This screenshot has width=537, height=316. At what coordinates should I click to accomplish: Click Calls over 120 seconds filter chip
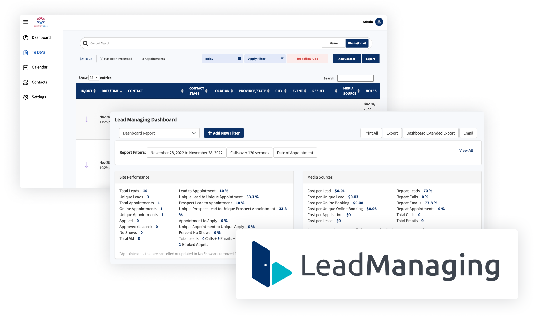250,153
